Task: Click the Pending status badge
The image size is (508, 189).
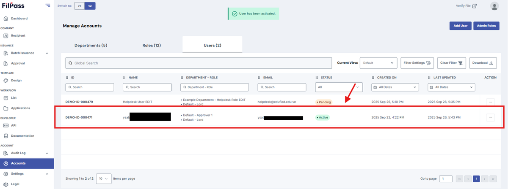Action: 324,102
